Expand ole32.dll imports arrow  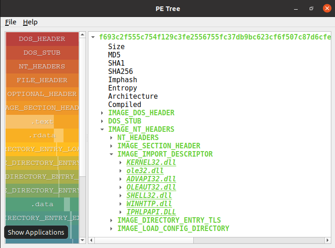tap(121, 171)
